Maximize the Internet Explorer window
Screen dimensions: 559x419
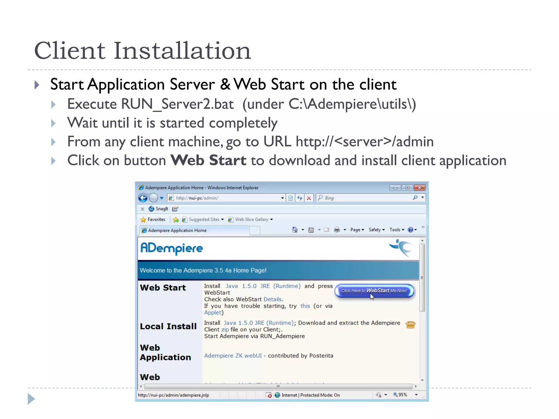407,188
